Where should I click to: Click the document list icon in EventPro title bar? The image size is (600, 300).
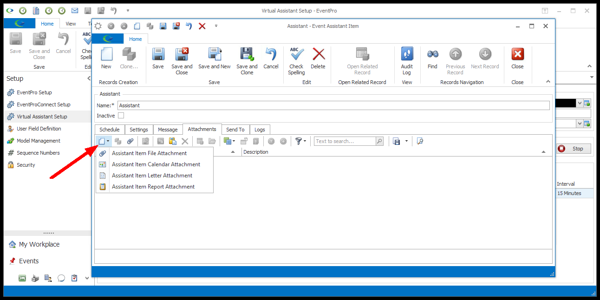click(x=36, y=10)
